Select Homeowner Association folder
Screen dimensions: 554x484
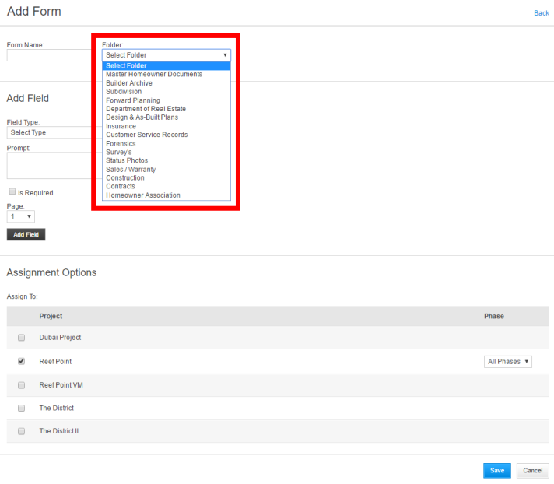point(167,195)
